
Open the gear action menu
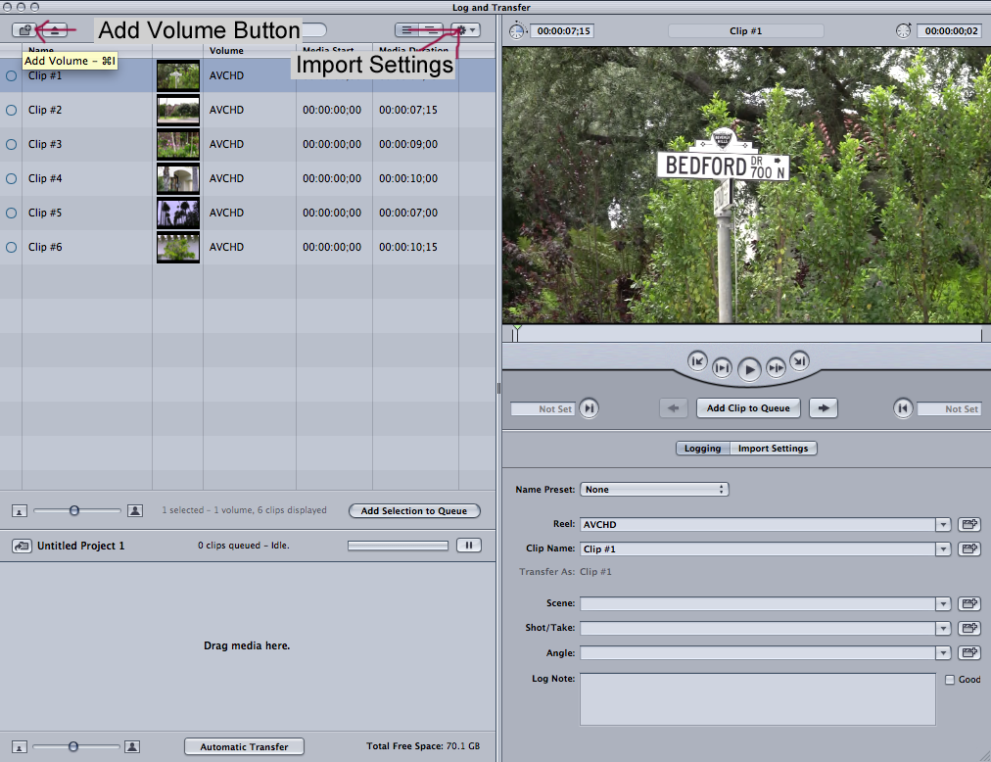(x=466, y=29)
